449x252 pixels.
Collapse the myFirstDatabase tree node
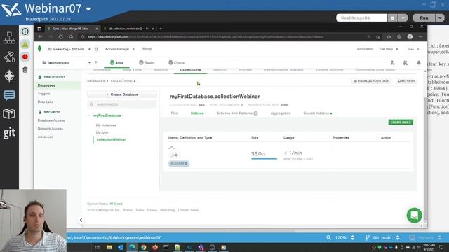click(x=89, y=115)
